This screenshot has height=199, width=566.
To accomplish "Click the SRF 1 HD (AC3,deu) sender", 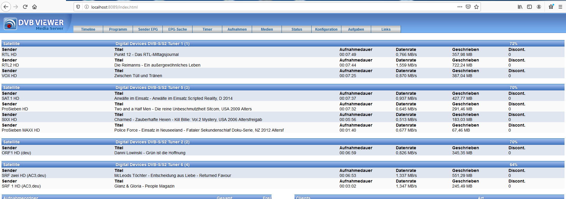I will coord(21,186).
